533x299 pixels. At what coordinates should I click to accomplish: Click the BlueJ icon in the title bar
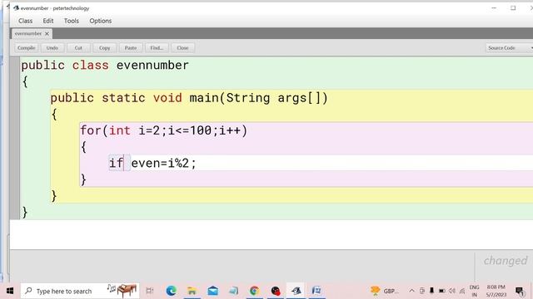(16, 7)
